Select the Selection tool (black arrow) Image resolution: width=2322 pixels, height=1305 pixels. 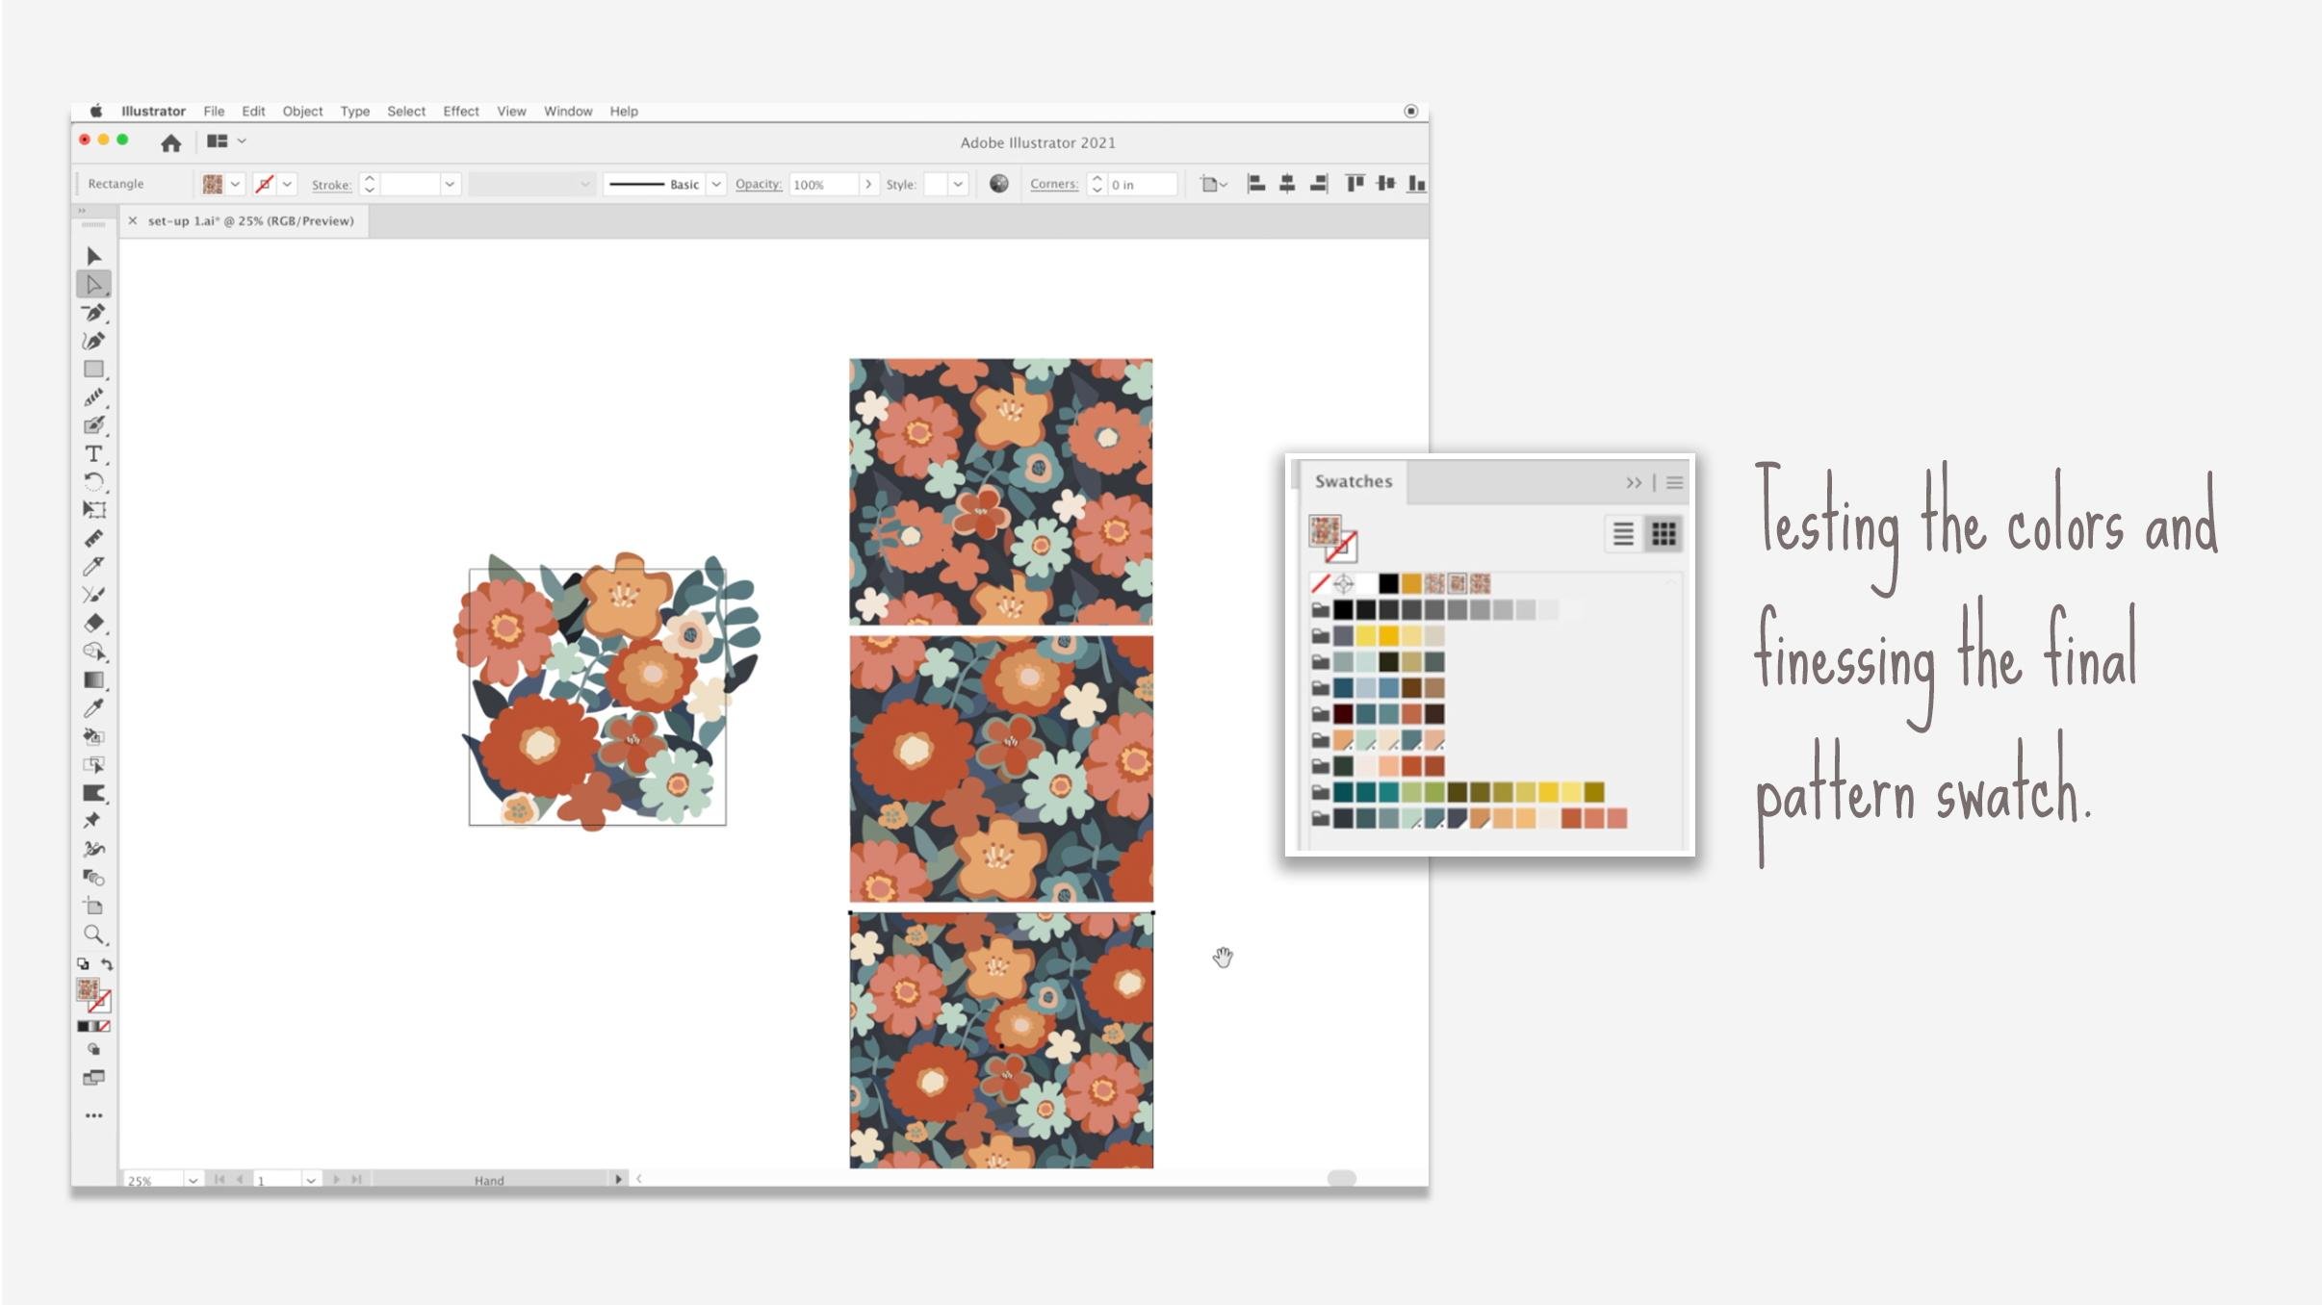tap(93, 256)
